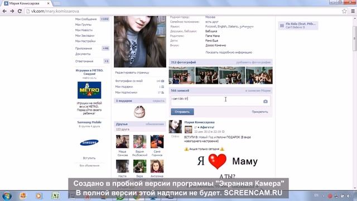Viewport: 357px width, 201px height.
Task: Go forward with the browser forward arrow
Action: 12,11
